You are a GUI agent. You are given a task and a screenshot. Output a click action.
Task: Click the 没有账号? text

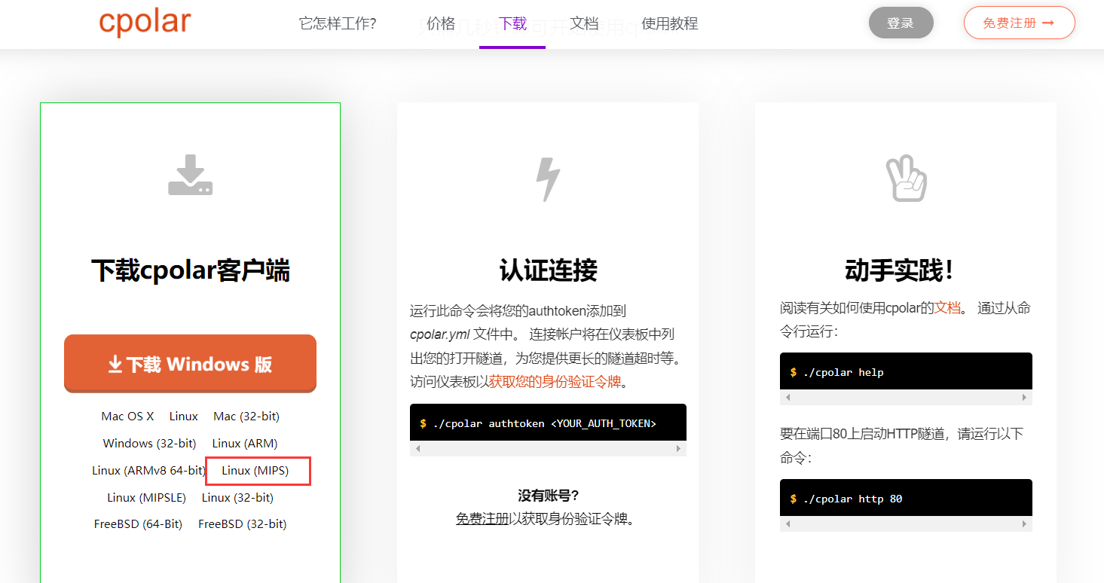click(548, 496)
